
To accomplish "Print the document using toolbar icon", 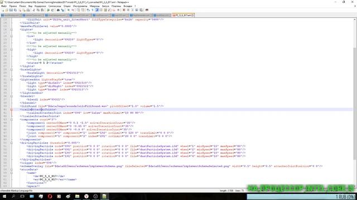I will pos(28,10).
